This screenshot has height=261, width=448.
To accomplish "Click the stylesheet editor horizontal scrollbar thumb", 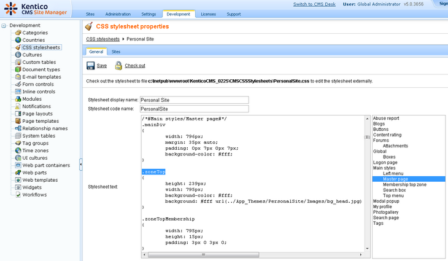I will 203,255.
